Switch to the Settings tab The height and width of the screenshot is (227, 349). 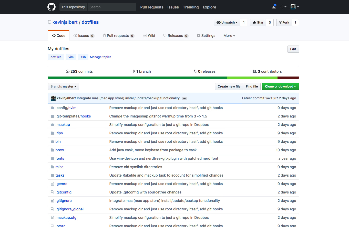click(206, 36)
